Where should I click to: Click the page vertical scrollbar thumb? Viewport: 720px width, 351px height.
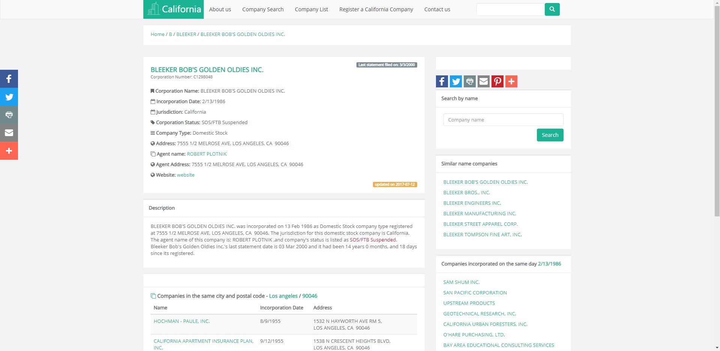pos(717,111)
